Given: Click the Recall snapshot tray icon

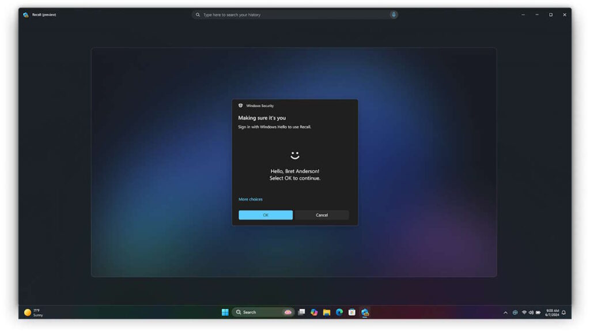Looking at the screenshot, I should click(515, 312).
